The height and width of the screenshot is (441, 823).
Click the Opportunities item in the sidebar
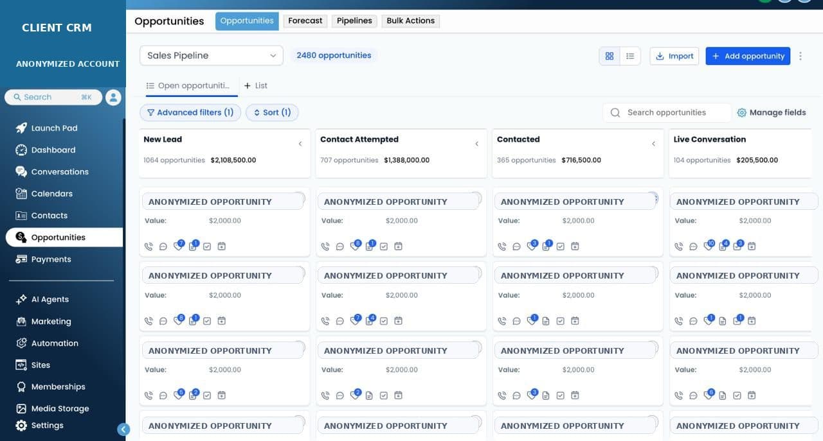[x=64, y=237]
